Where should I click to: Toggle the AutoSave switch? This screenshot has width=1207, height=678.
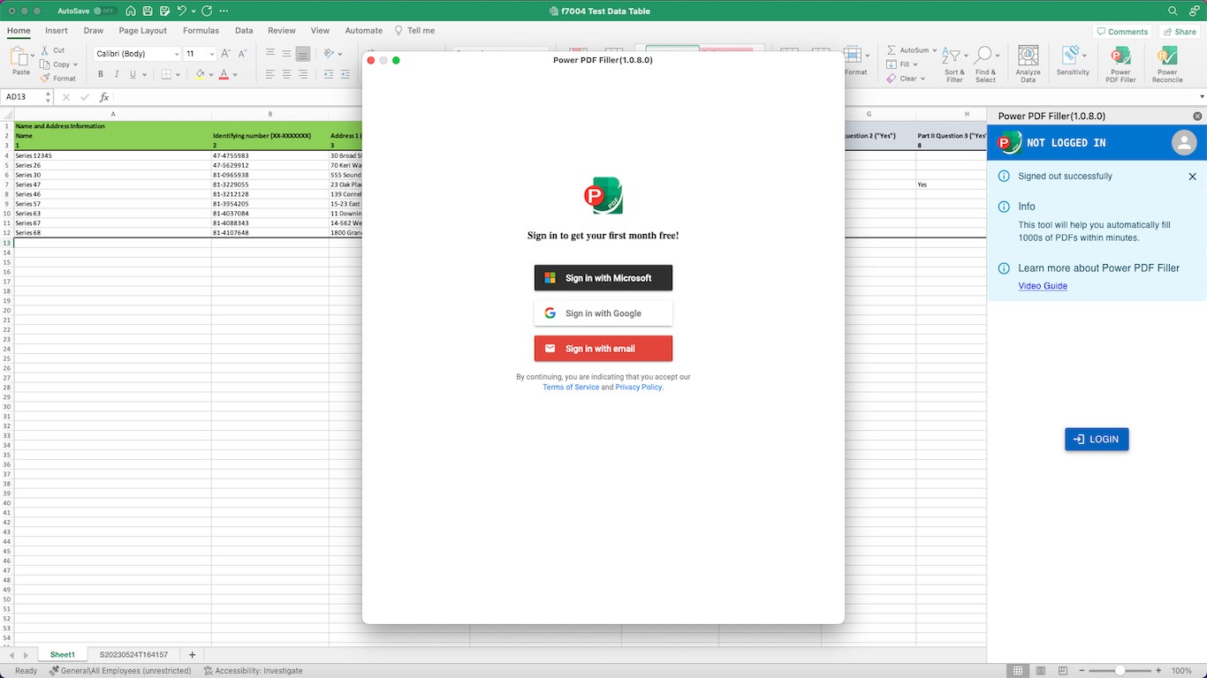(x=105, y=11)
